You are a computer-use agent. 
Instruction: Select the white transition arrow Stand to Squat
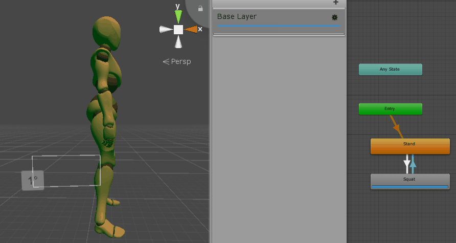point(407,164)
